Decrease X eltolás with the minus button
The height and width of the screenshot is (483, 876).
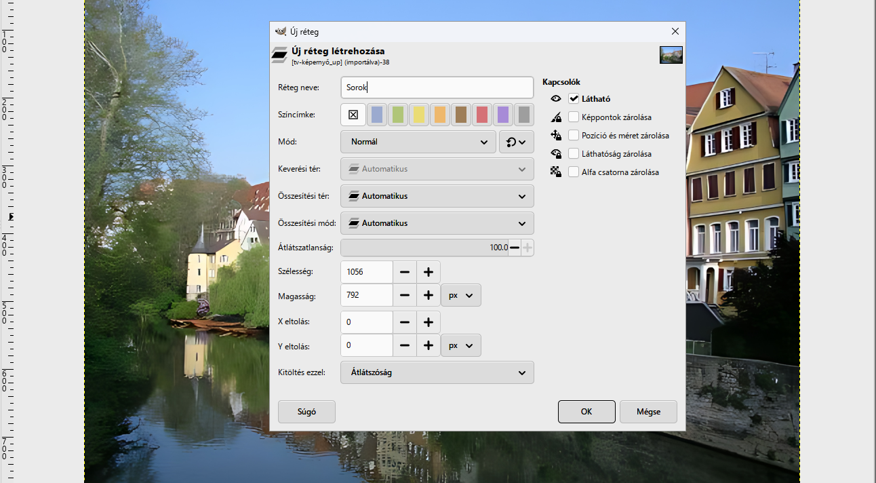[405, 322]
